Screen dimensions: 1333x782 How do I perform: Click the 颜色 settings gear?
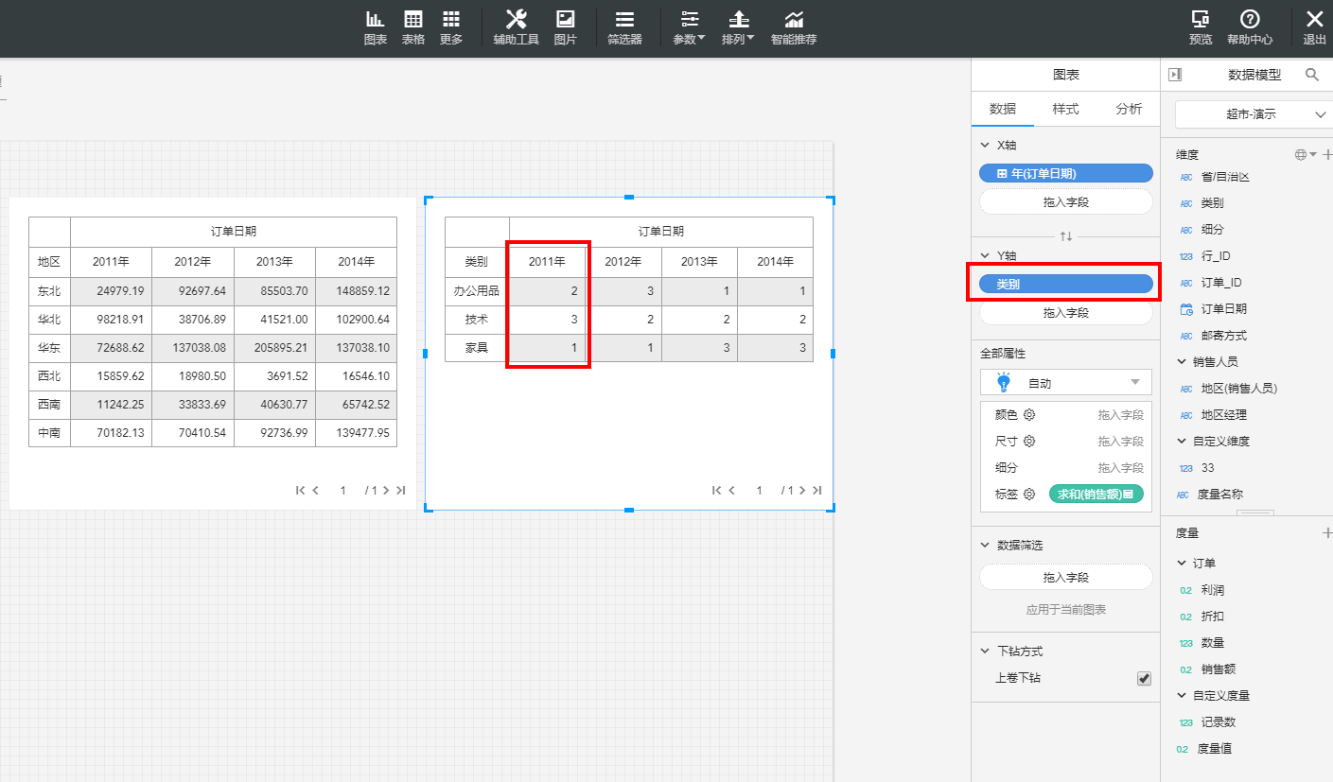pyautogui.click(x=1029, y=415)
